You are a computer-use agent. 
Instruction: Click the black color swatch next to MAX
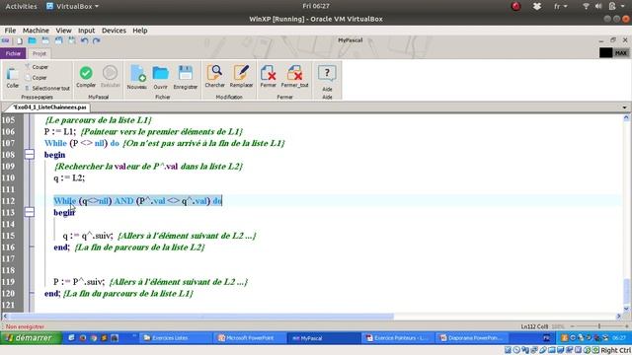(605, 52)
